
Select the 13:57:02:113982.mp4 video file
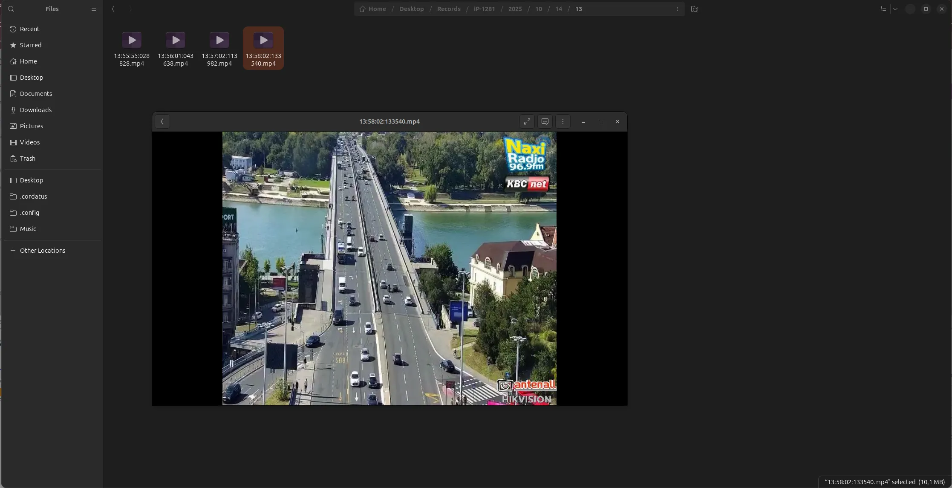tap(219, 48)
